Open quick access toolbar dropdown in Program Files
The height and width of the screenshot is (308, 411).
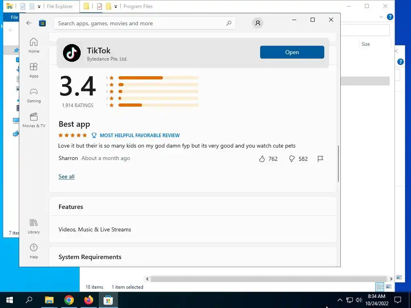click(x=116, y=6)
